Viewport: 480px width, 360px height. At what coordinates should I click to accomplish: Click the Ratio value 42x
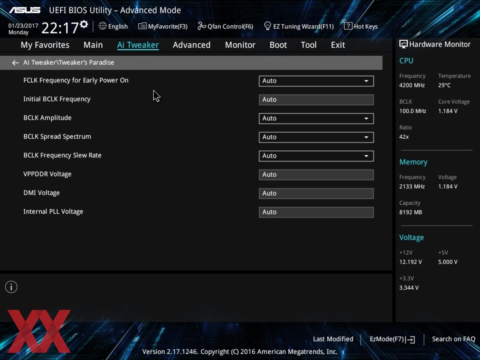pyautogui.click(x=404, y=137)
